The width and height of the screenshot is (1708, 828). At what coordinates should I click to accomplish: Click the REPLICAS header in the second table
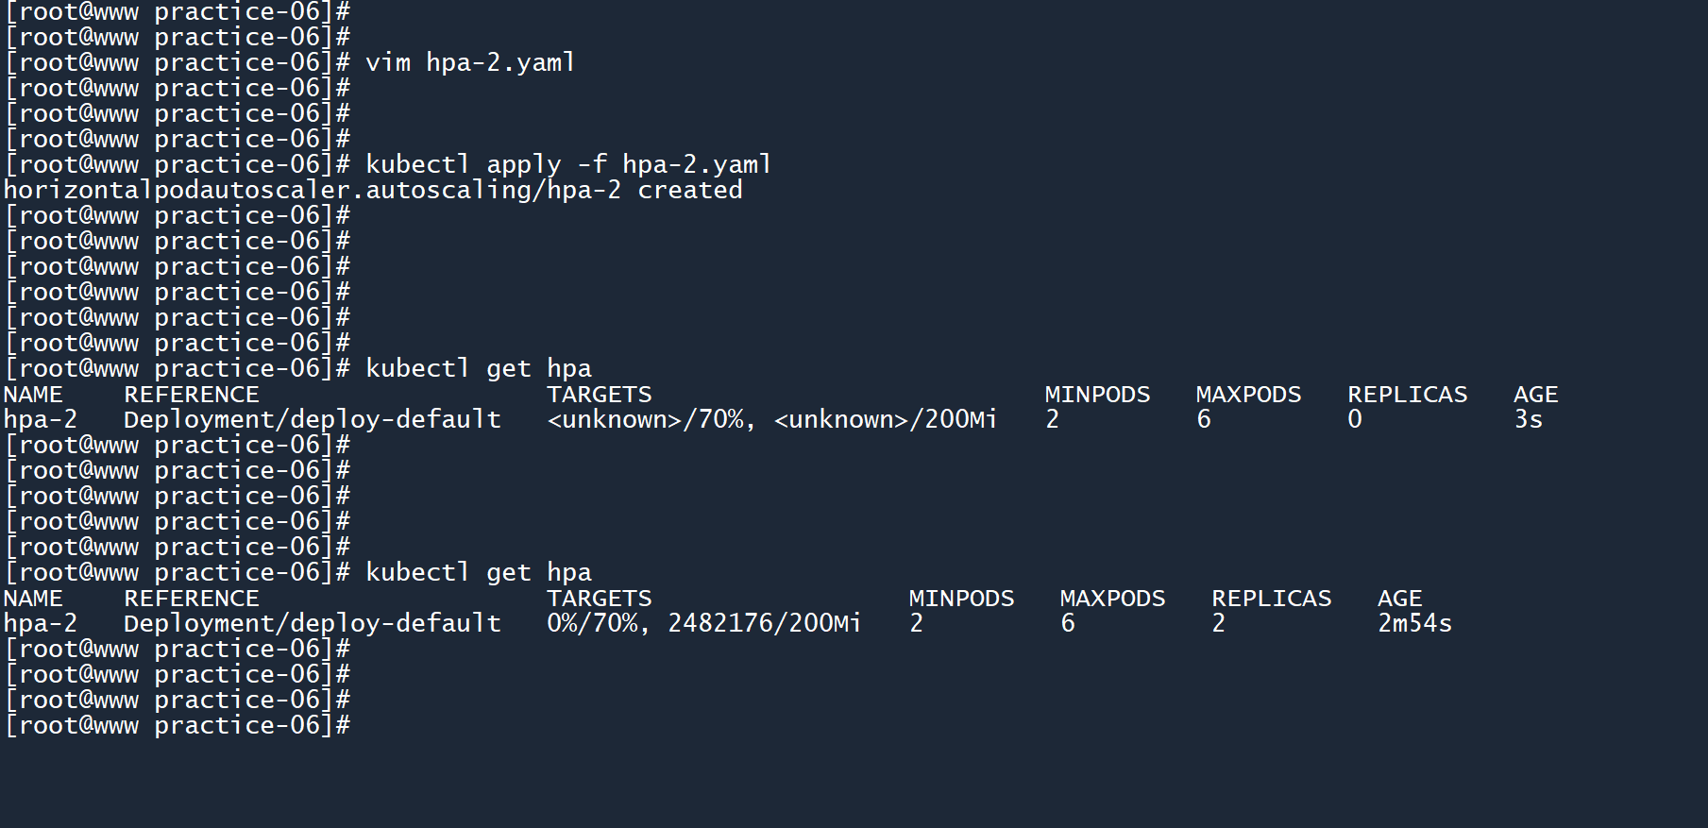click(x=1271, y=599)
